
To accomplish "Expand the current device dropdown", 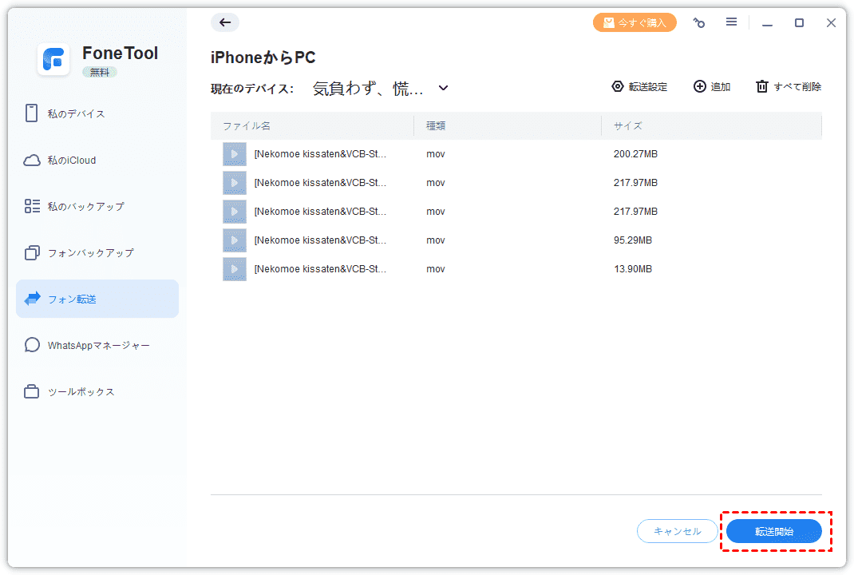I will (x=444, y=88).
